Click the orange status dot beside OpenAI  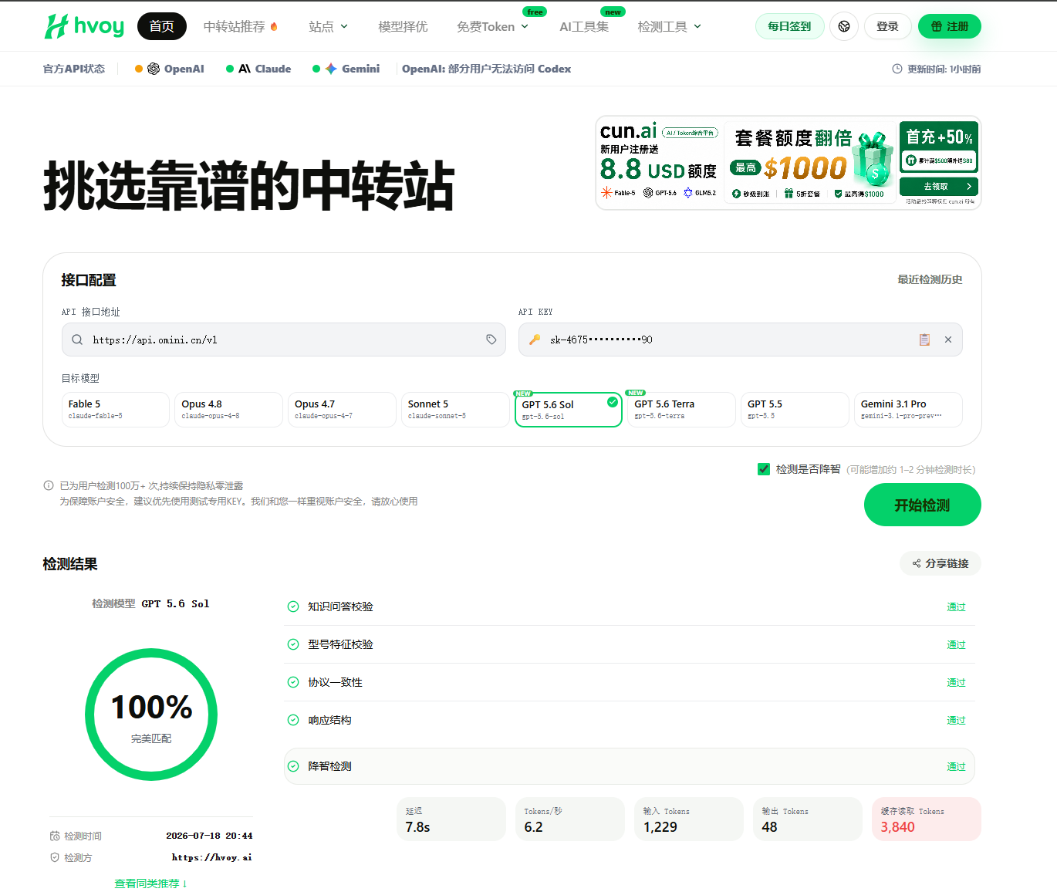tap(139, 69)
